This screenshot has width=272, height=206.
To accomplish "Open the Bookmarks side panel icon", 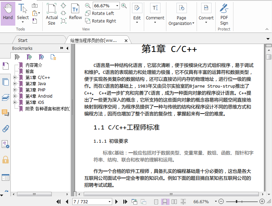I will tap(5, 66).
